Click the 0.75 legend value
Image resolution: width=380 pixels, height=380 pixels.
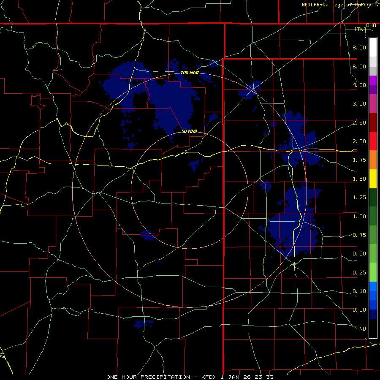[x=359, y=235]
